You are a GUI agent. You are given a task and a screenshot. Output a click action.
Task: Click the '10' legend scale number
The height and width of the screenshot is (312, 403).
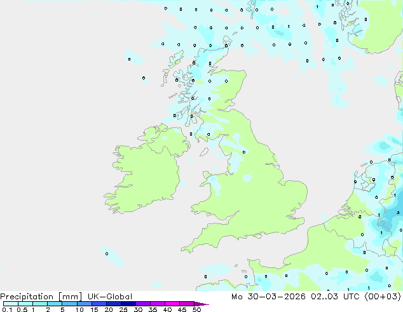coord(79,309)
